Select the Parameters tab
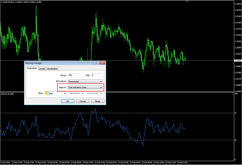Image resolution: width=242 pixels, height=165 pixels. tap(32, 68)
